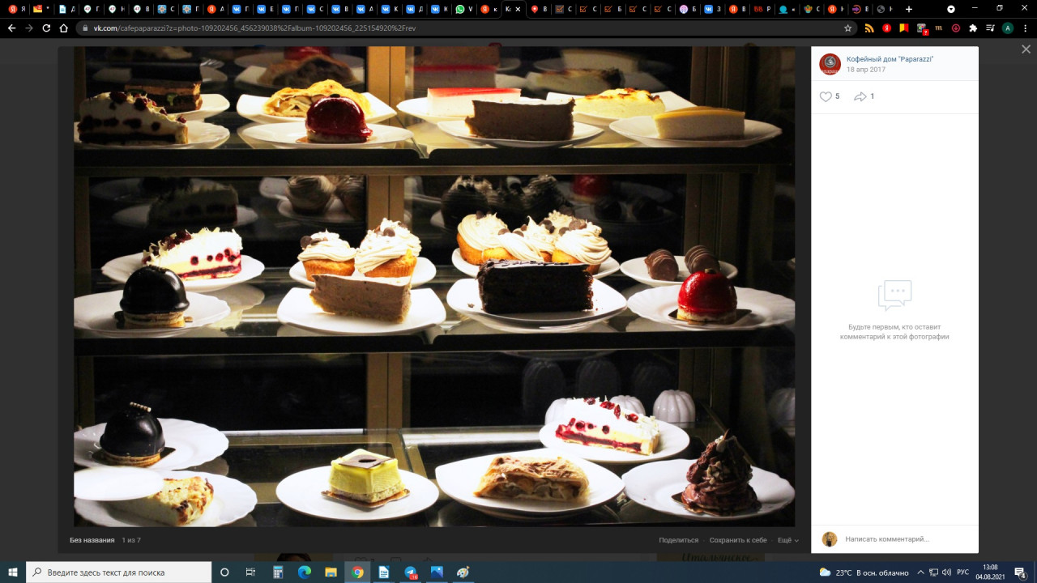1037x583 pixels.
Task: Toggle the РУС keyboard language indicator
Action: tap(962, 572)
